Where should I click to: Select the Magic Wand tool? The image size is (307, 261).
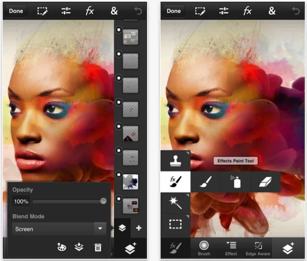(x=175, y=203)
